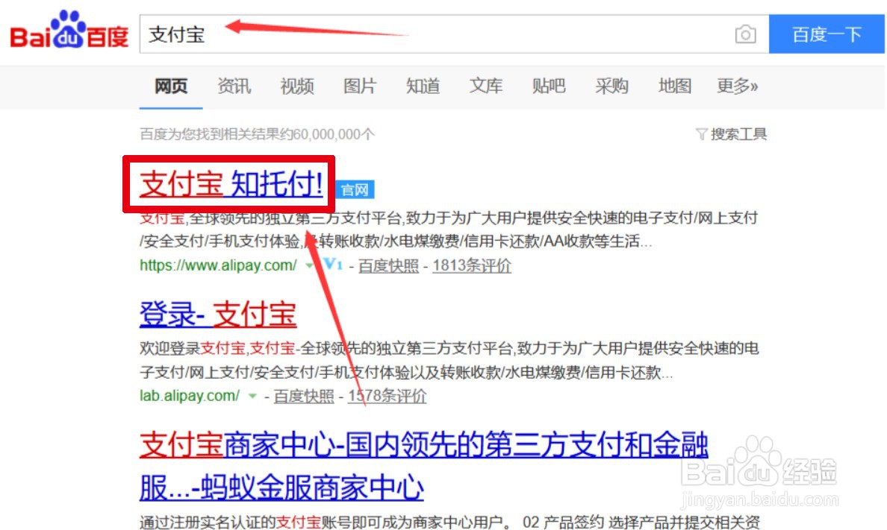Viewport: 887px width, 530px height.
Task: Click result count text 百度为您找到相关结果约60,000,000个
Action: click(257, 134)
